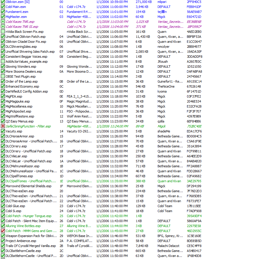Click the 7,840 KB size cell

pyautogui.click(x=142, y=246)
